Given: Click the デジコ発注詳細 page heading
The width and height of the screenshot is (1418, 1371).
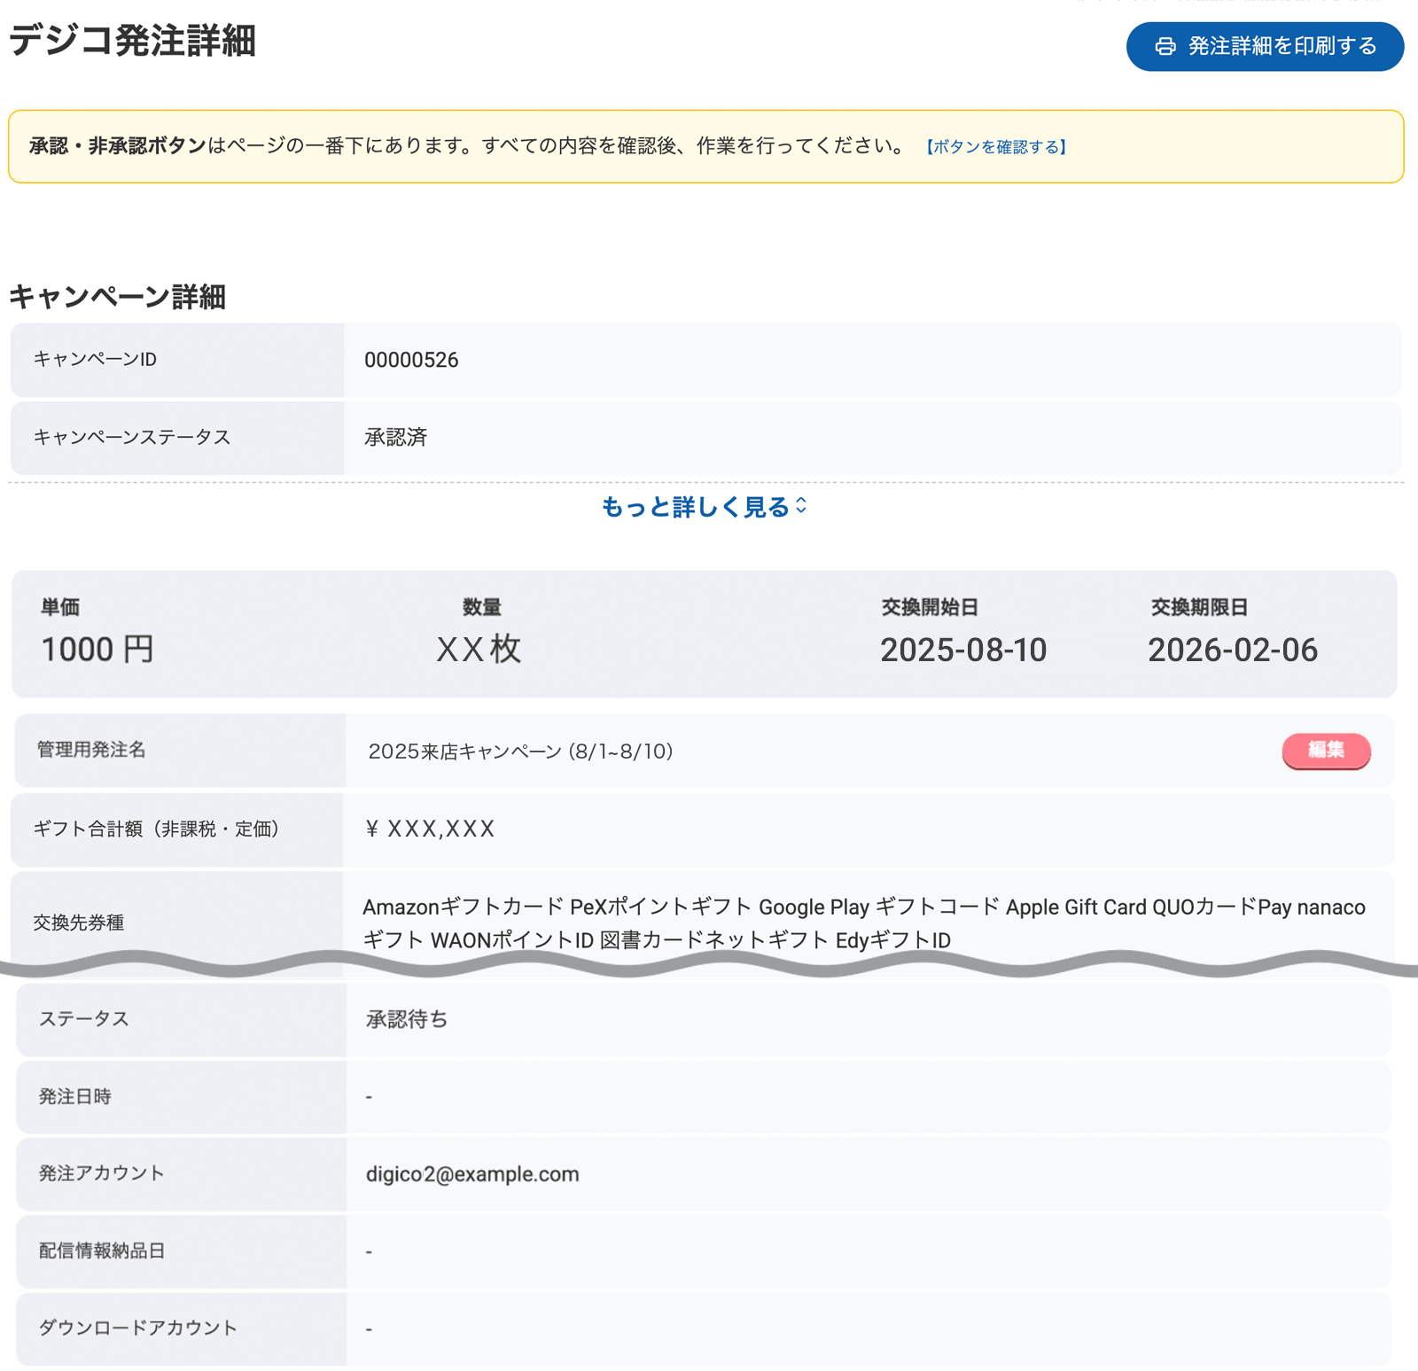Looking at the screenshot, I should (133, 41).
